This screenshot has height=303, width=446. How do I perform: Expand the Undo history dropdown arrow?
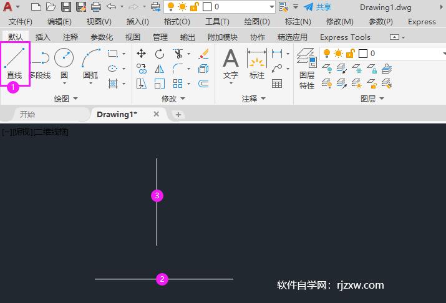tap(122, 6)
